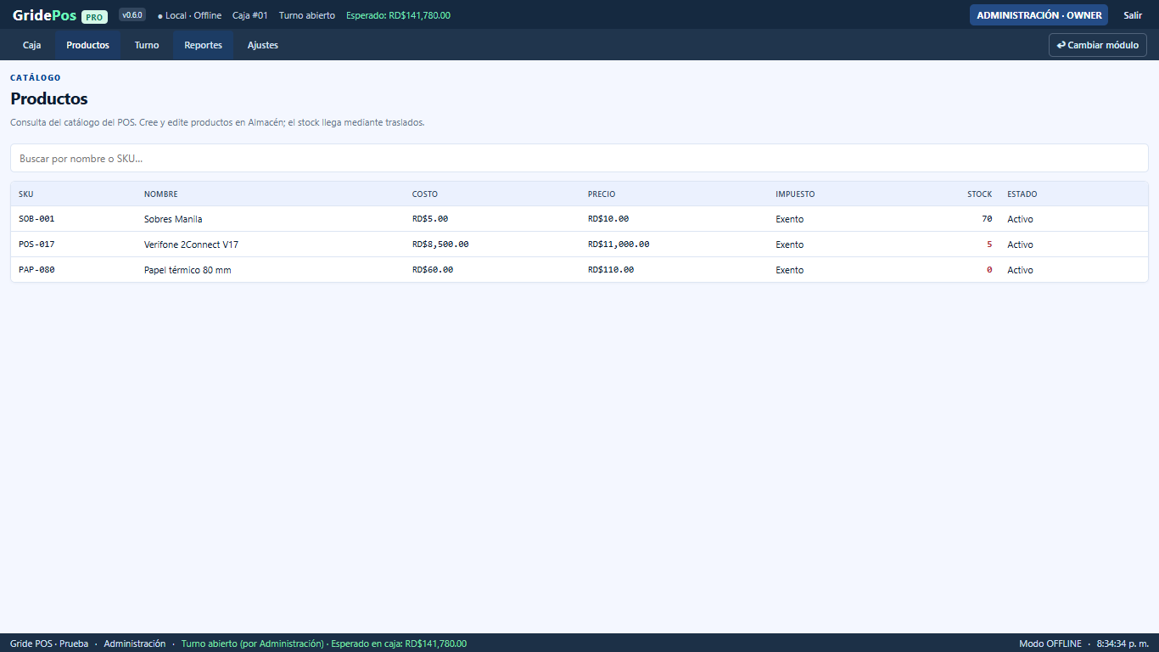1159x652 pixels.
Task: Click the RD$110.00 price cell
Action: pos(611,270)
